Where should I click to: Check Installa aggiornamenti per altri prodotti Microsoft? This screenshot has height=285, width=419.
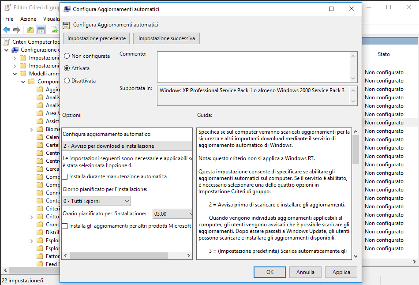pos(65,226)
